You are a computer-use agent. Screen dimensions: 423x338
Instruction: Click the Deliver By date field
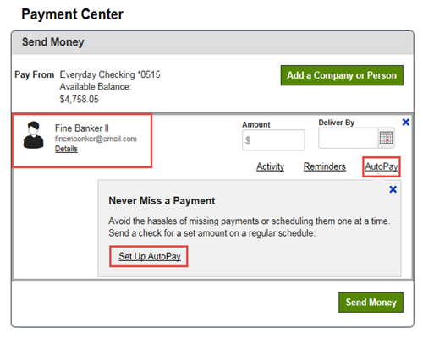349,138
